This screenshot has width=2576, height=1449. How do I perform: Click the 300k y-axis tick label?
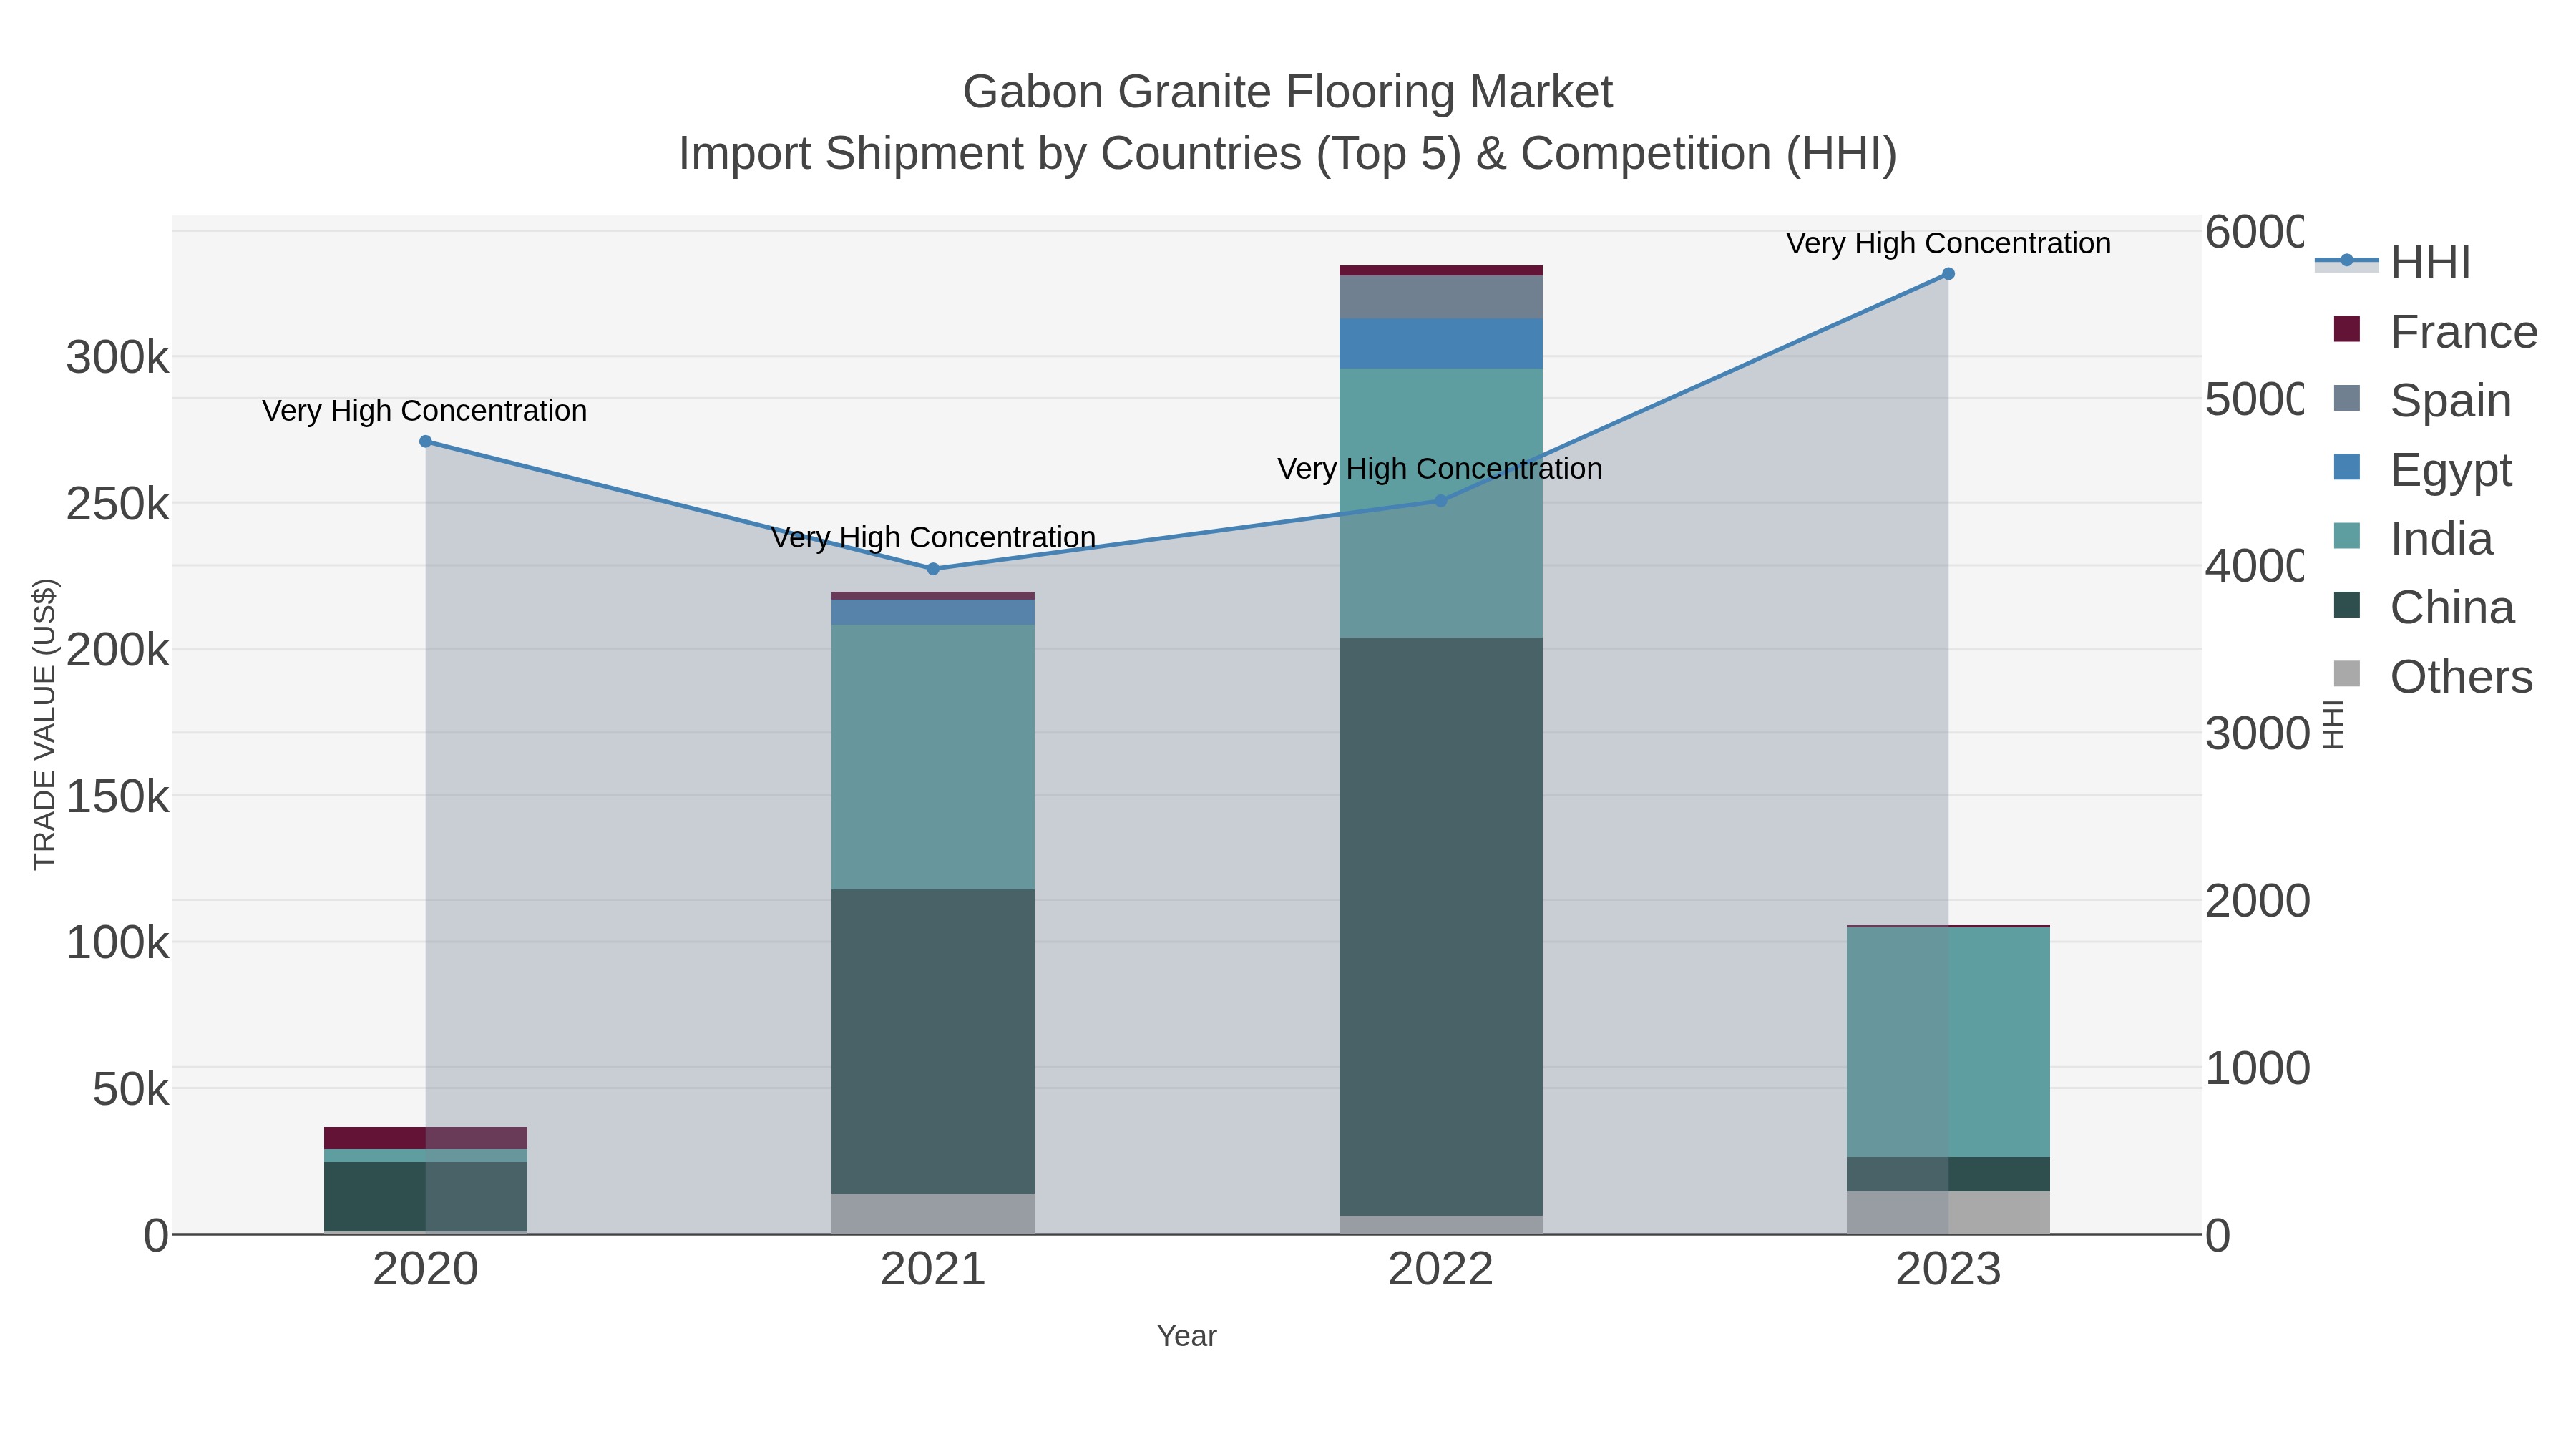pos(118,358)
